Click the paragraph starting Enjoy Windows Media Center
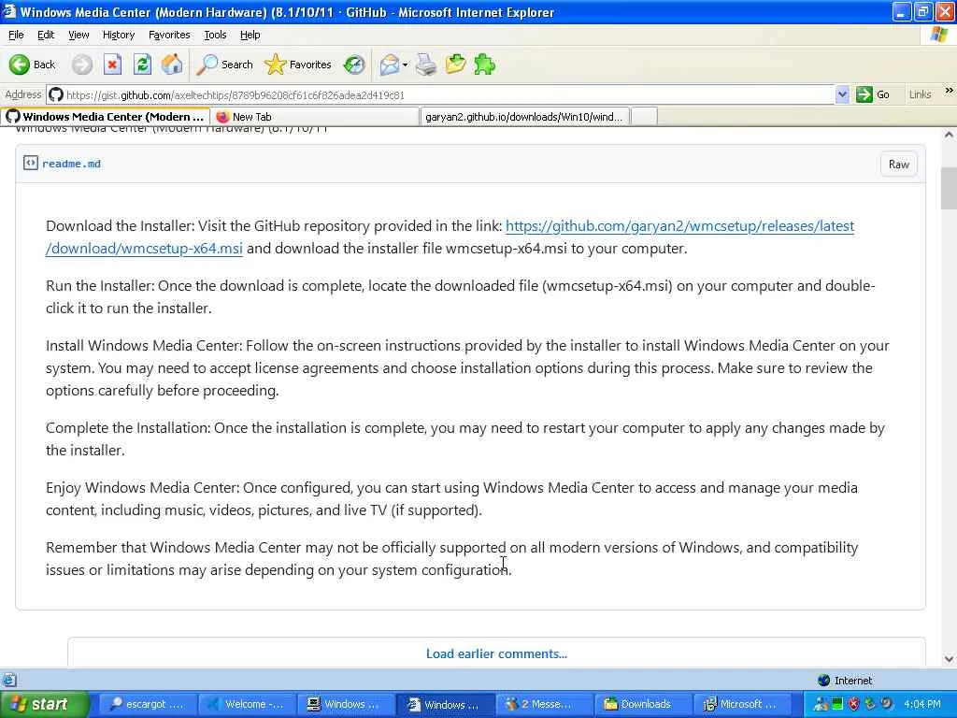 pos(451,499)
